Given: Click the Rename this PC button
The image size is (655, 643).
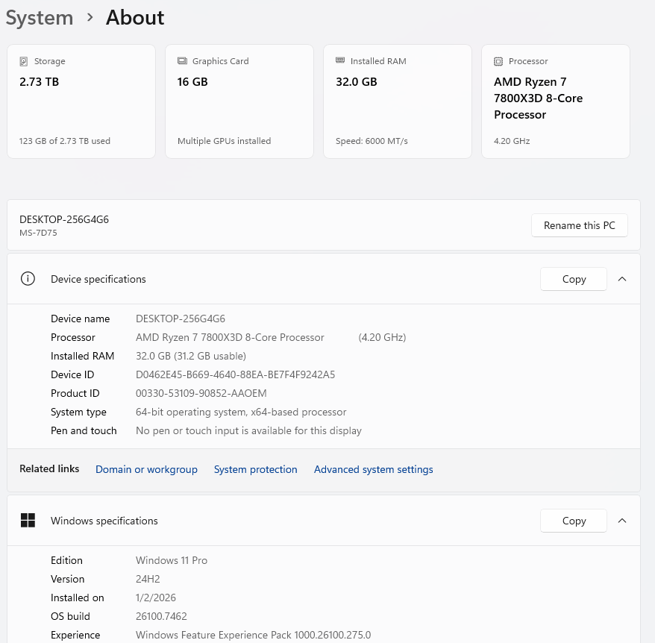Looking at the screenshot, I should 579,225.
